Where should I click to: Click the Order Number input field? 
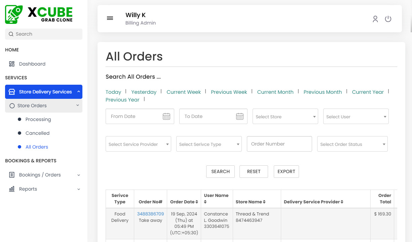(279, 144)
